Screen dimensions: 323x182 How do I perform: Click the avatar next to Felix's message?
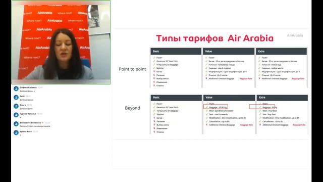(16, 98)
